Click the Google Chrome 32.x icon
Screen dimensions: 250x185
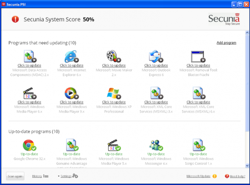29,145
